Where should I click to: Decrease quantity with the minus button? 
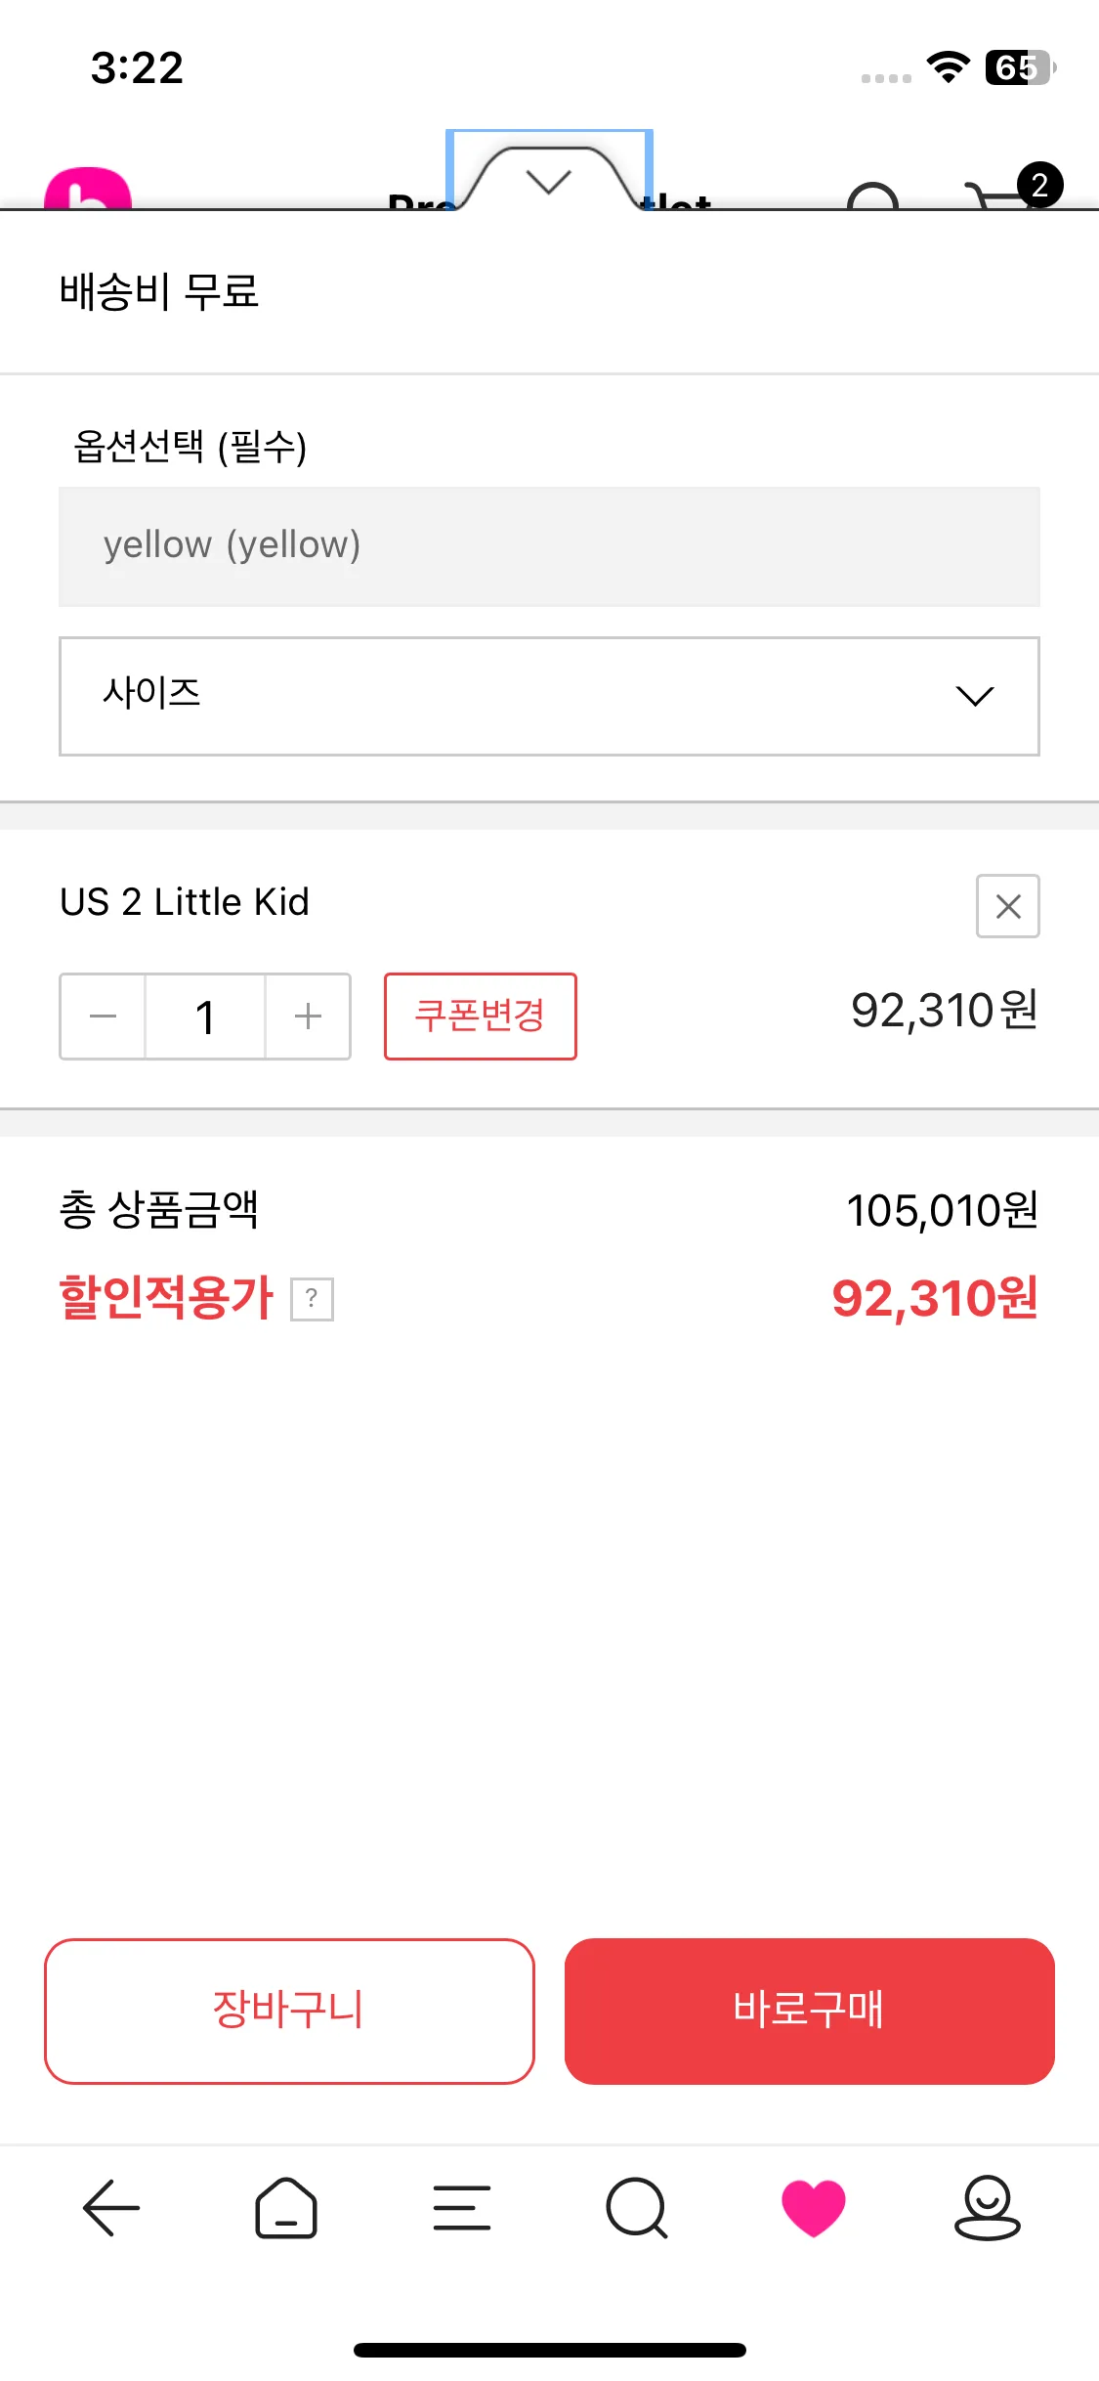click(104, 1017)
